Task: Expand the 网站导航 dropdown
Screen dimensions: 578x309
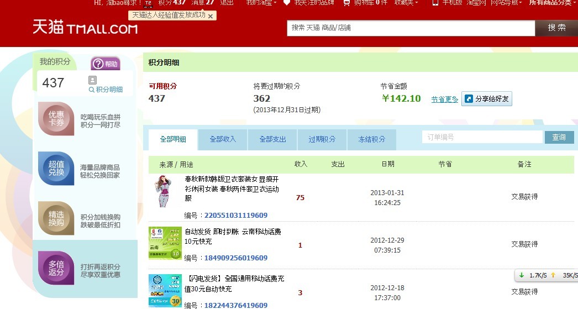Action: pos(506,3)
